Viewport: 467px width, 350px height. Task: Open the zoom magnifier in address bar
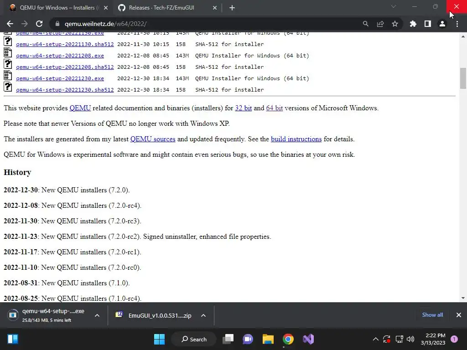click(365, 24)
